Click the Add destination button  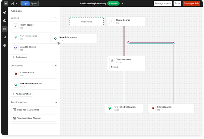21,94
